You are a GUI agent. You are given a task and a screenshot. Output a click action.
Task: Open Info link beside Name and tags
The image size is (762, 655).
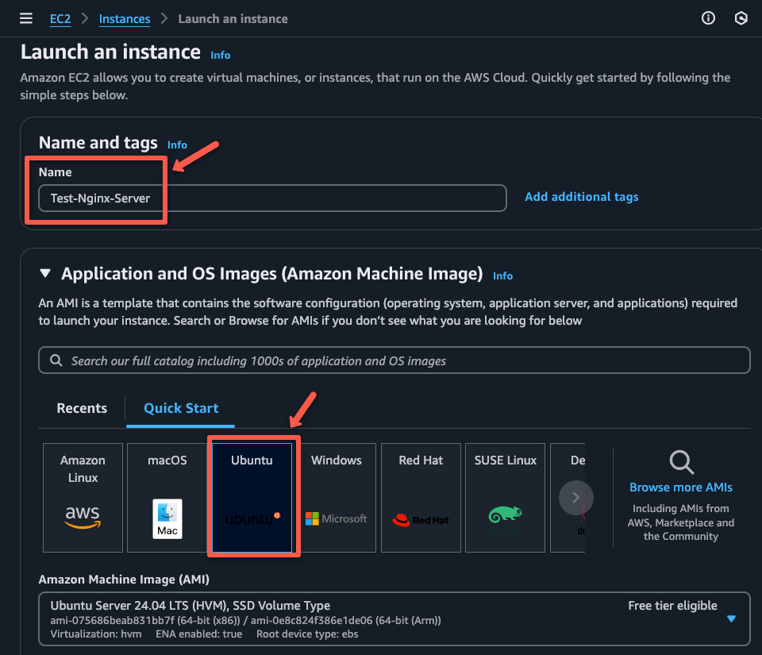177,144
